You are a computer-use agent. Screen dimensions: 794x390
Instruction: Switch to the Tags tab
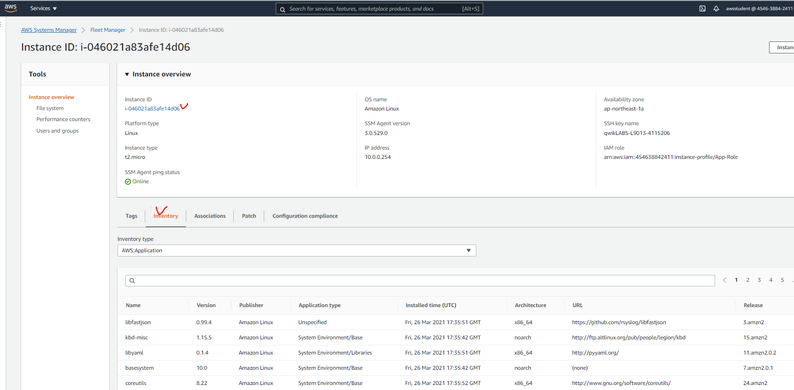point(131,216)
